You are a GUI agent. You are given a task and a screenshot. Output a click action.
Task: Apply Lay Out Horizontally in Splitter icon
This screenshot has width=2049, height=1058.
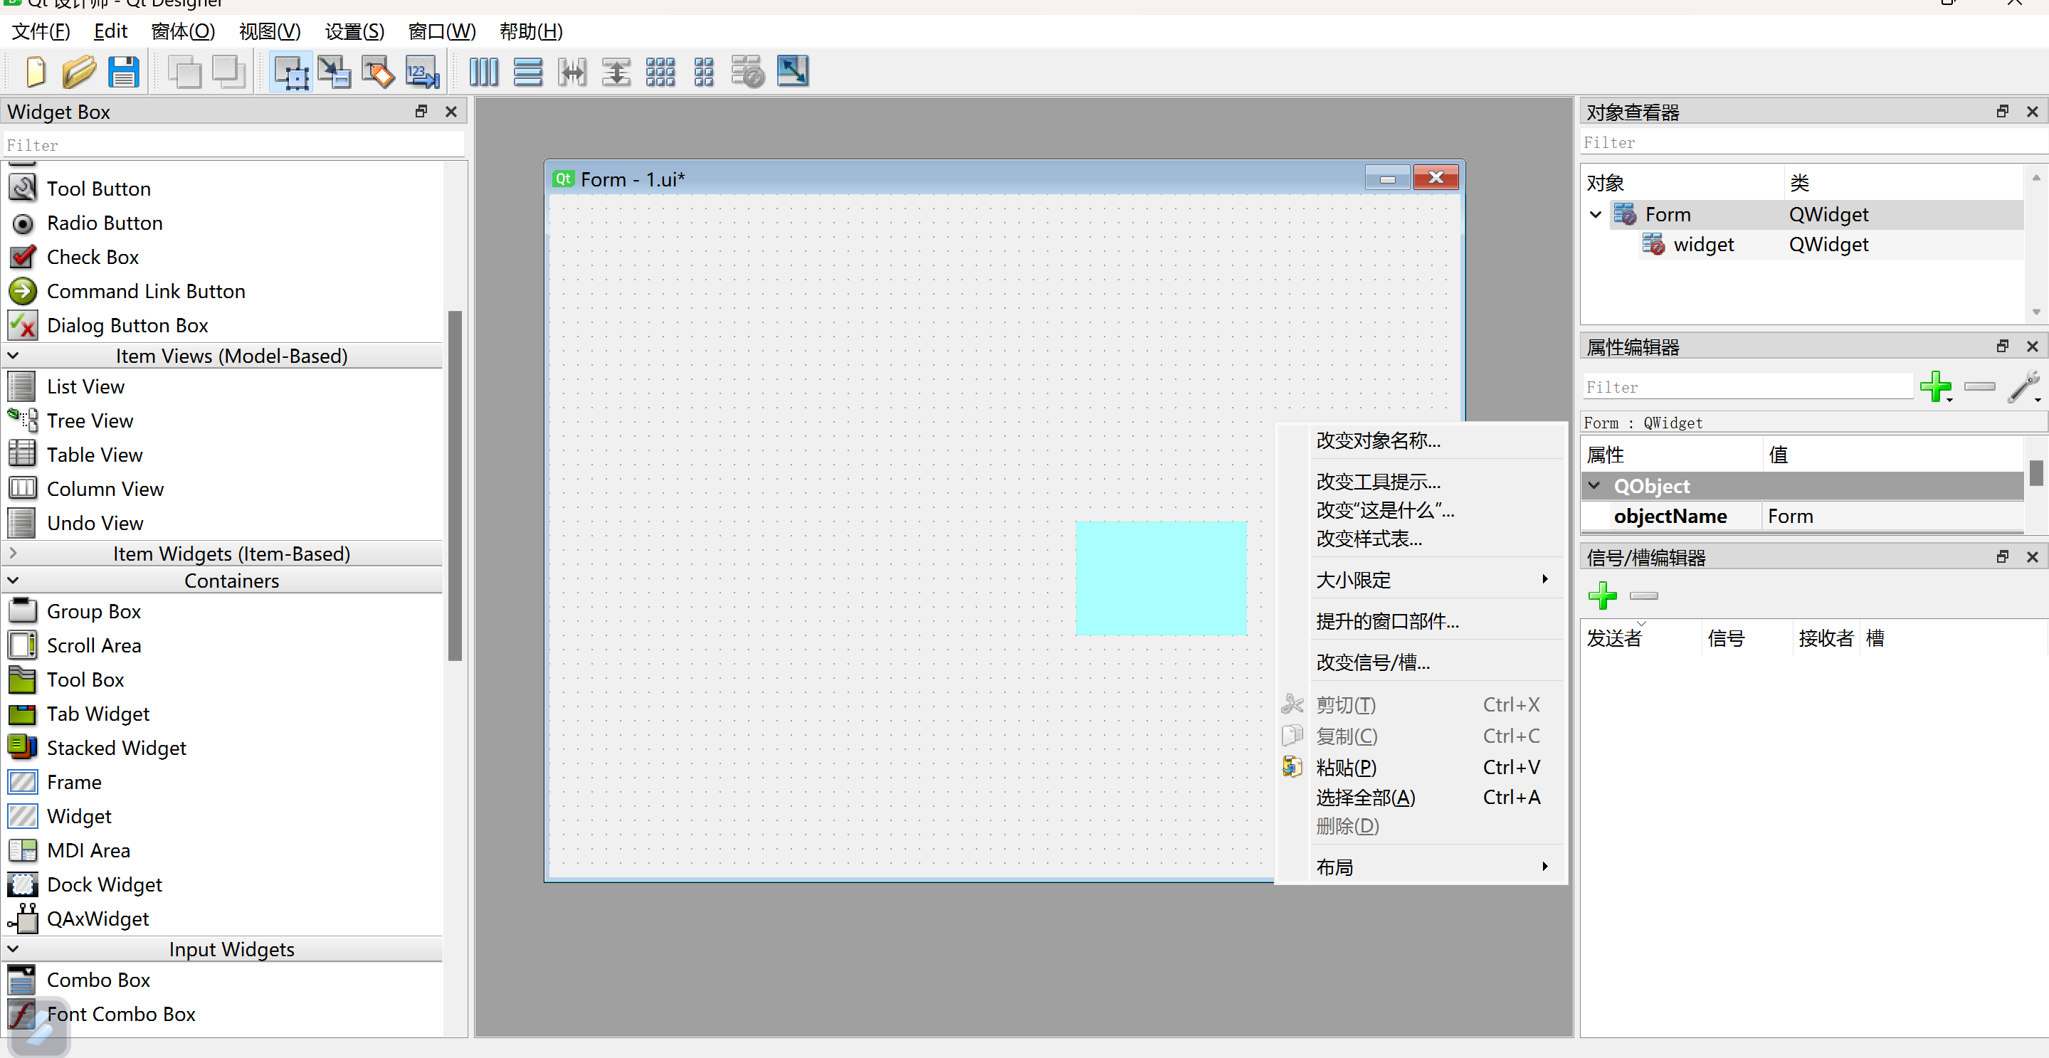click(x=572, y=73)
